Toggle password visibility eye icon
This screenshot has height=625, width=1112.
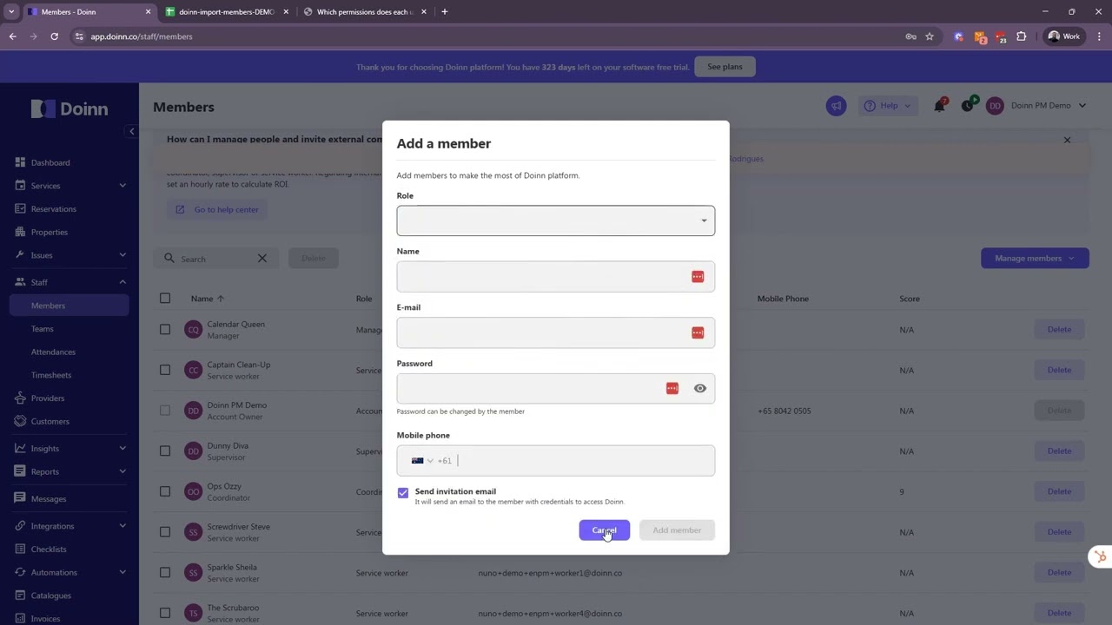(x=699, y=389)
